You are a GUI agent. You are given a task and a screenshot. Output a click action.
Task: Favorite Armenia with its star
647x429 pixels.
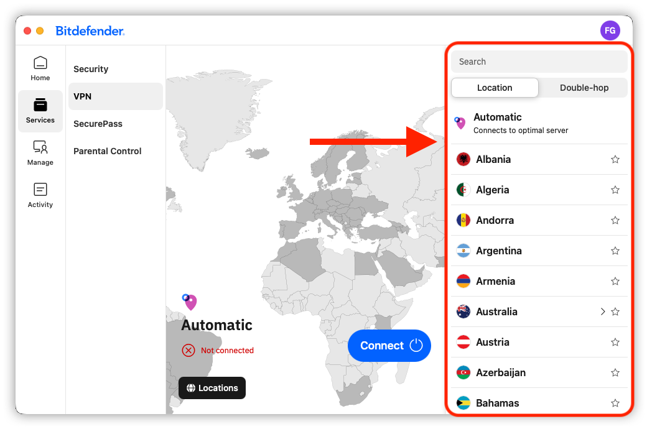[615, 281]
